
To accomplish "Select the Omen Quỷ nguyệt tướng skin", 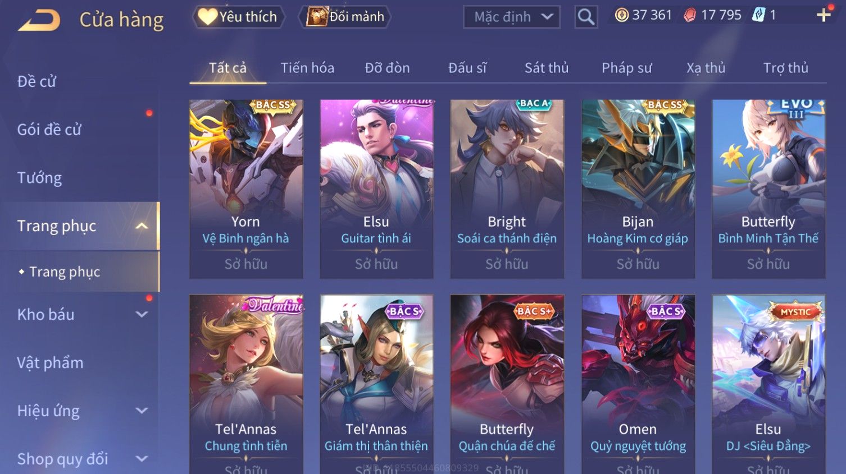I will click(x=638, y=384).
